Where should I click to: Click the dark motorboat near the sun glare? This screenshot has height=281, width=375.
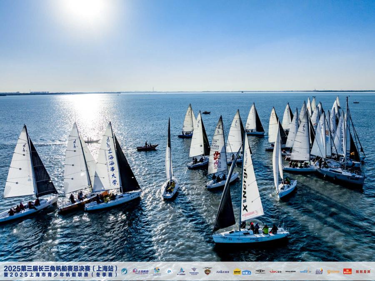pyautogui.click(x=147, y=147)
